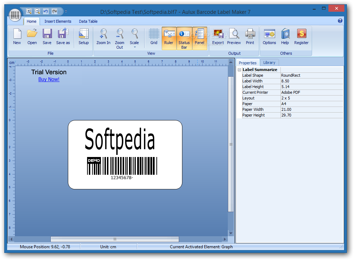This screenshot has width=354, height=260.
Task: Click quick access zoom out magnifier
Action: point(37,11)
